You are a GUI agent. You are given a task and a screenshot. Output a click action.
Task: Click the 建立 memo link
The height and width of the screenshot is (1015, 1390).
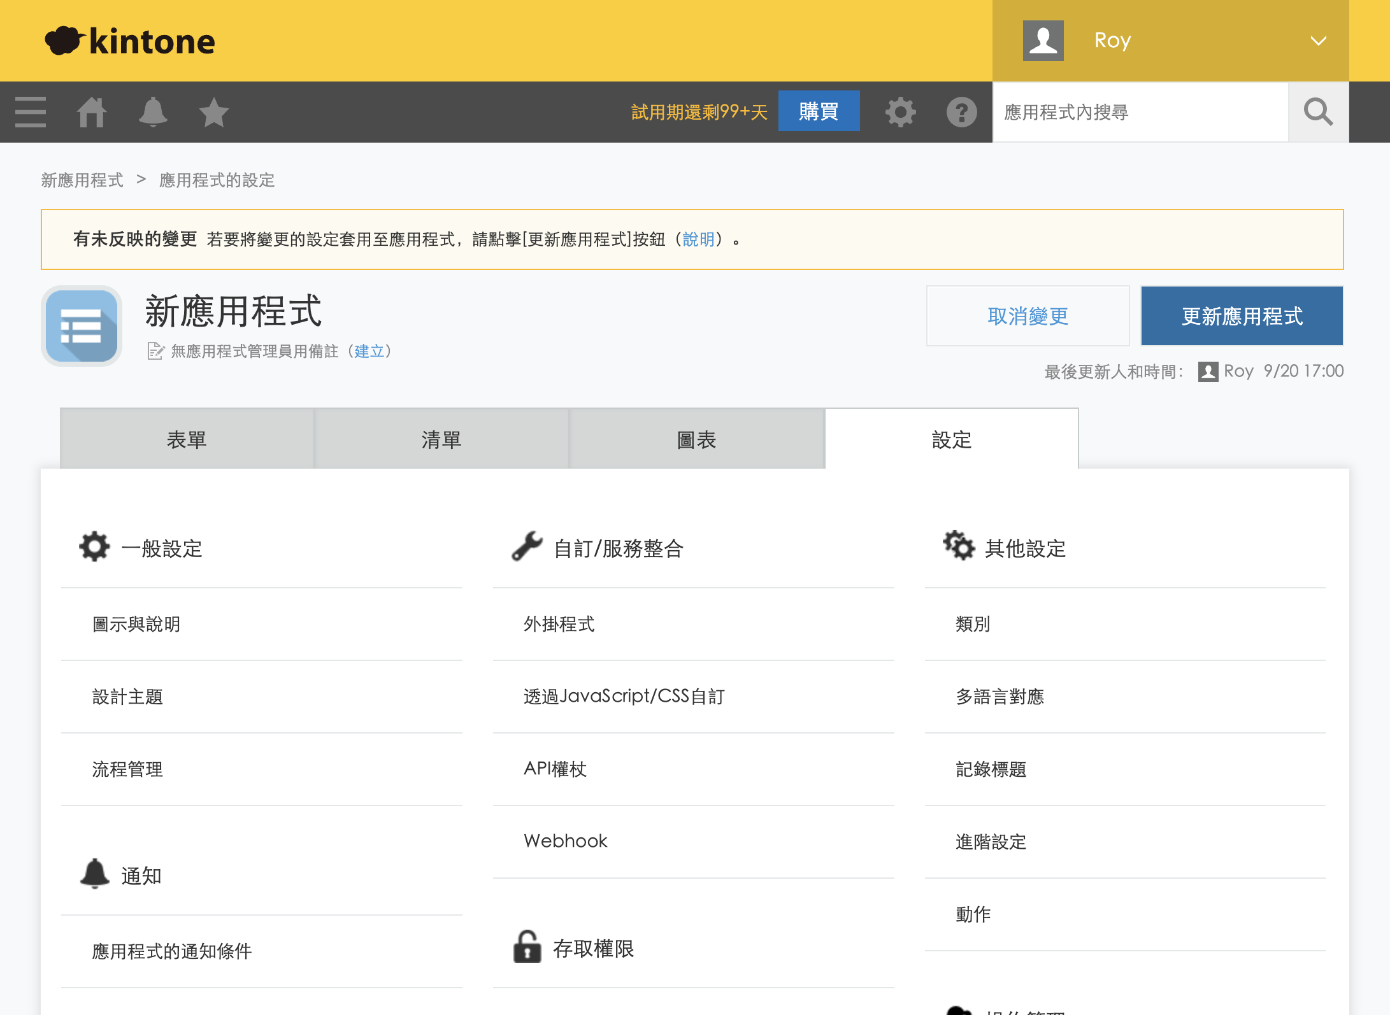click(369, 351)
